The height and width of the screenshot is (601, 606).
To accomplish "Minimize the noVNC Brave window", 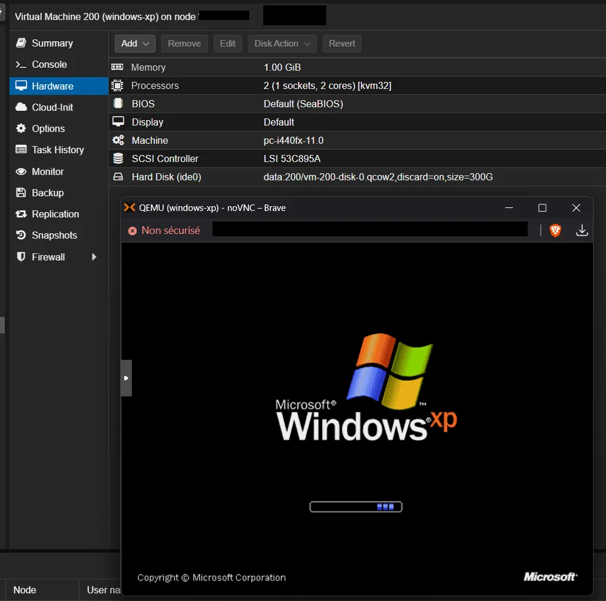I will [x=509, y=207].
